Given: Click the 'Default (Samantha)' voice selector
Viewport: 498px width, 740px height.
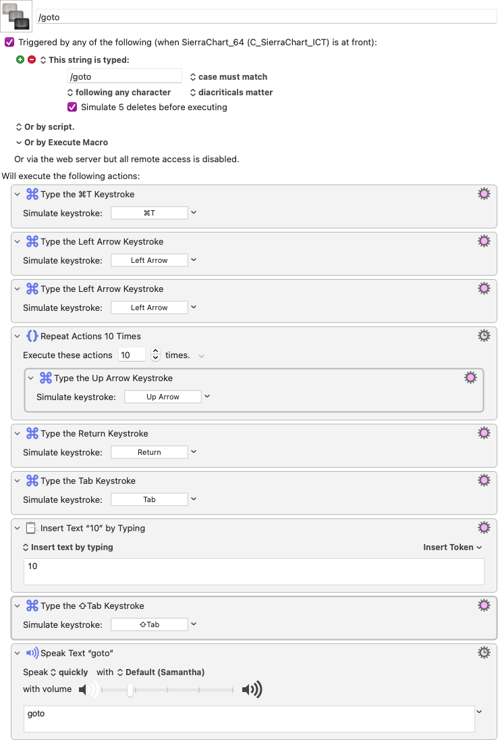Looking at the screenshot, I should click(161, 672).
